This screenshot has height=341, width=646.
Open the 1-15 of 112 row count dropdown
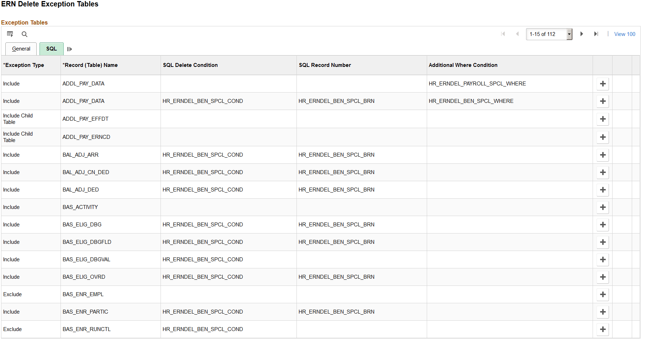[569, 34]
